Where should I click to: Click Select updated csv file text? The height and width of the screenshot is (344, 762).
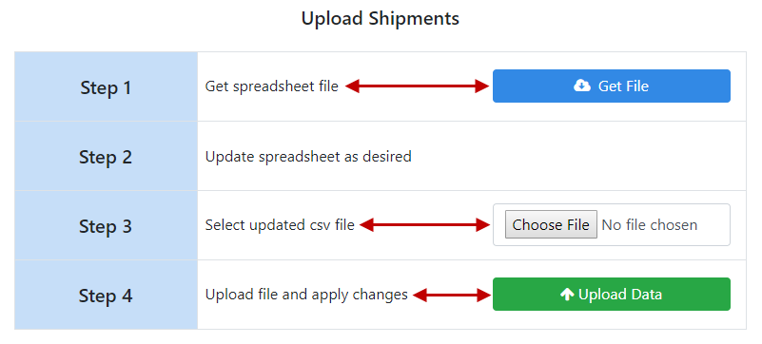280,225
